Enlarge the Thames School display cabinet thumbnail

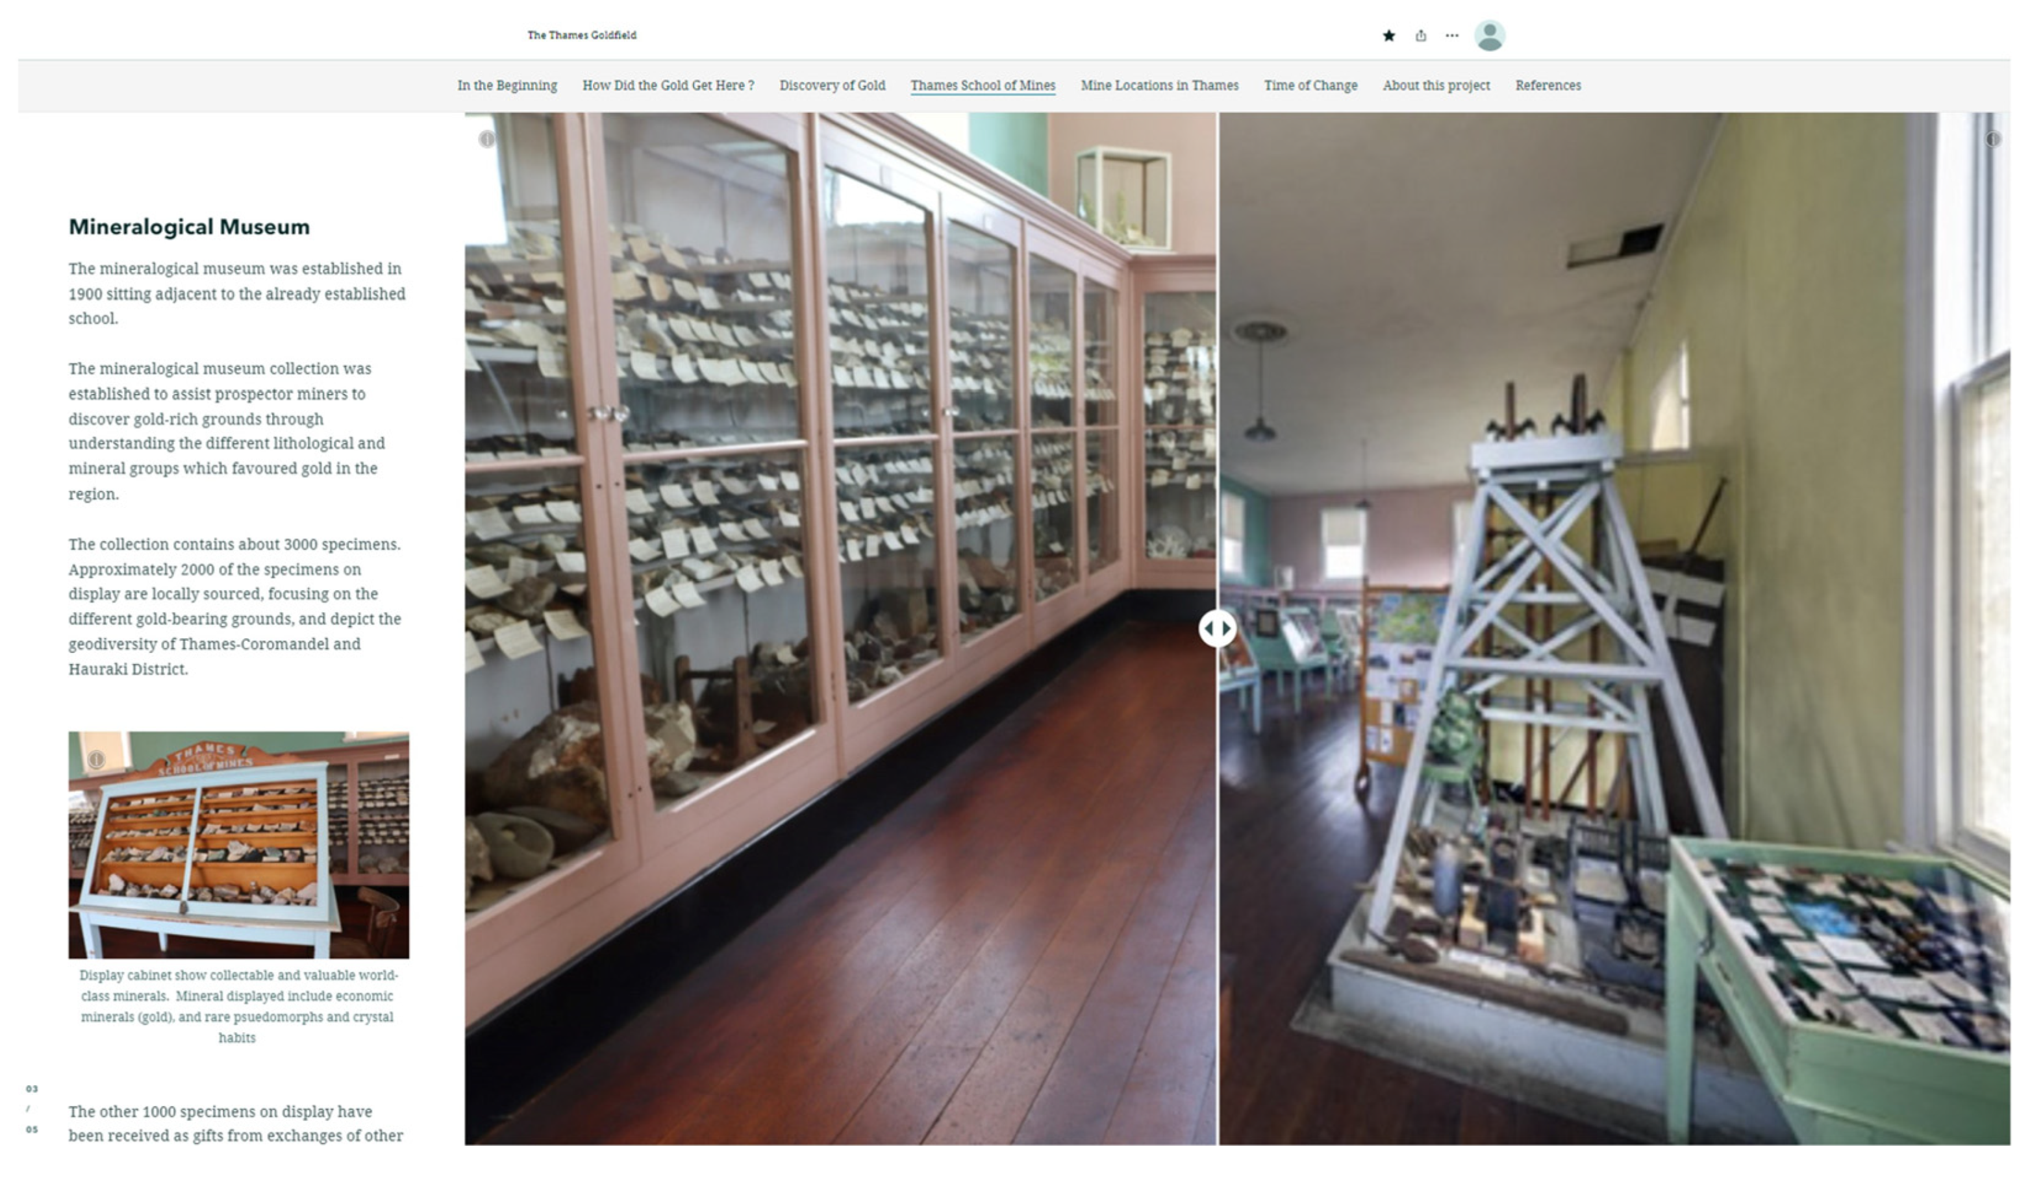click(238, 845)
